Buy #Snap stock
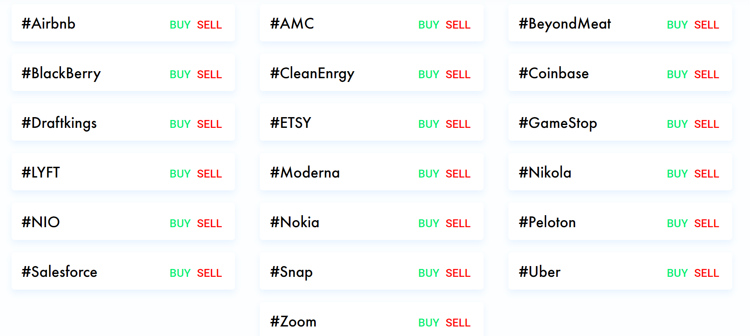750x336 pixels. pos(428,273)
